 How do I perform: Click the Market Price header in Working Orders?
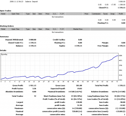pyautogui.click(x=78, y=29)
